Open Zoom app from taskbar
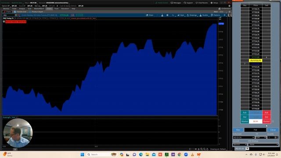The width and height of the screenshot is (281, 158). (186, 154)
